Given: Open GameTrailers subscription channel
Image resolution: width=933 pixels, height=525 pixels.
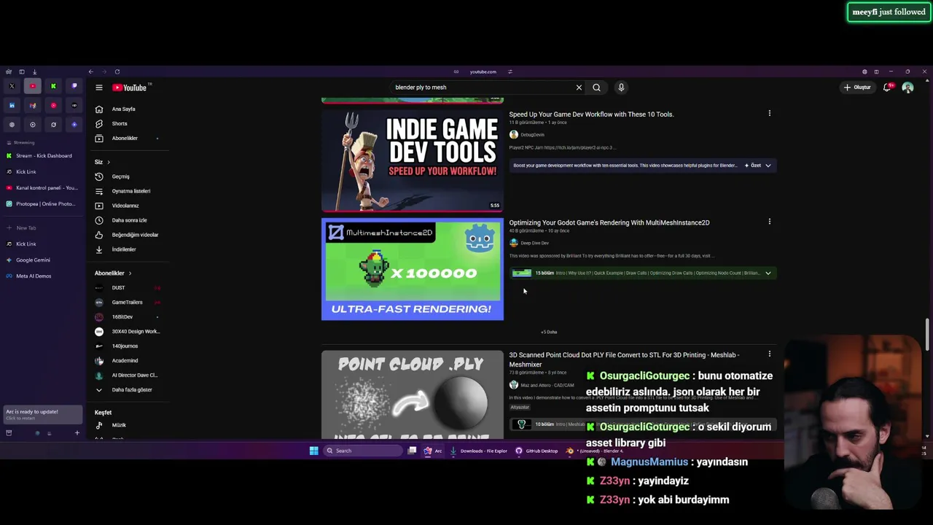Looking at the screenshot, I should [x=127, y=303].
